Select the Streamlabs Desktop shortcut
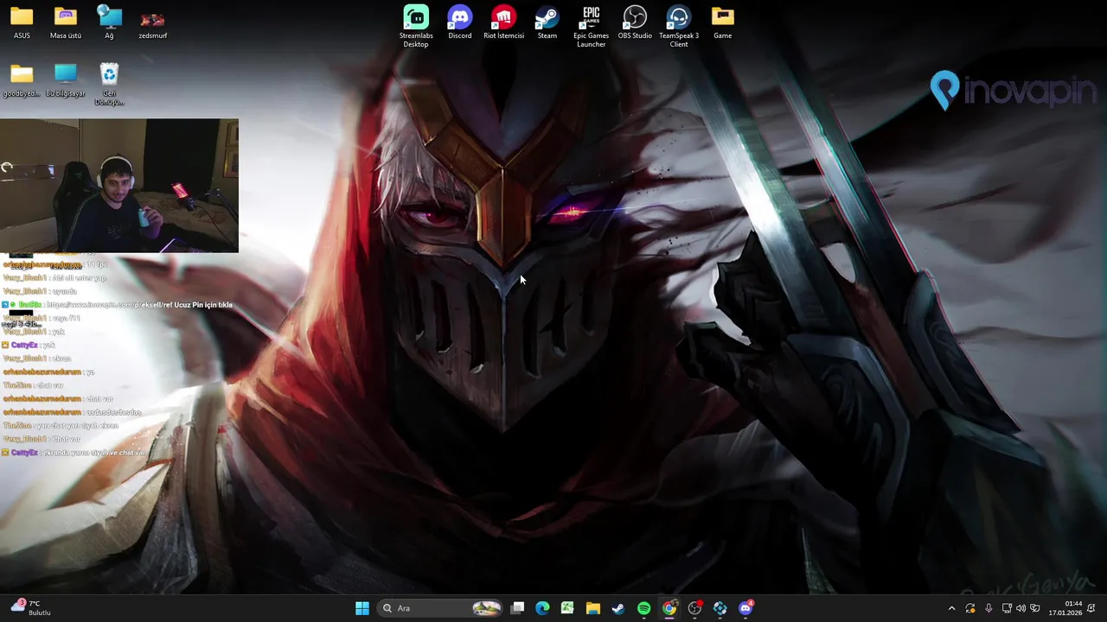The image size is (1107, 622). coord(416,27)
